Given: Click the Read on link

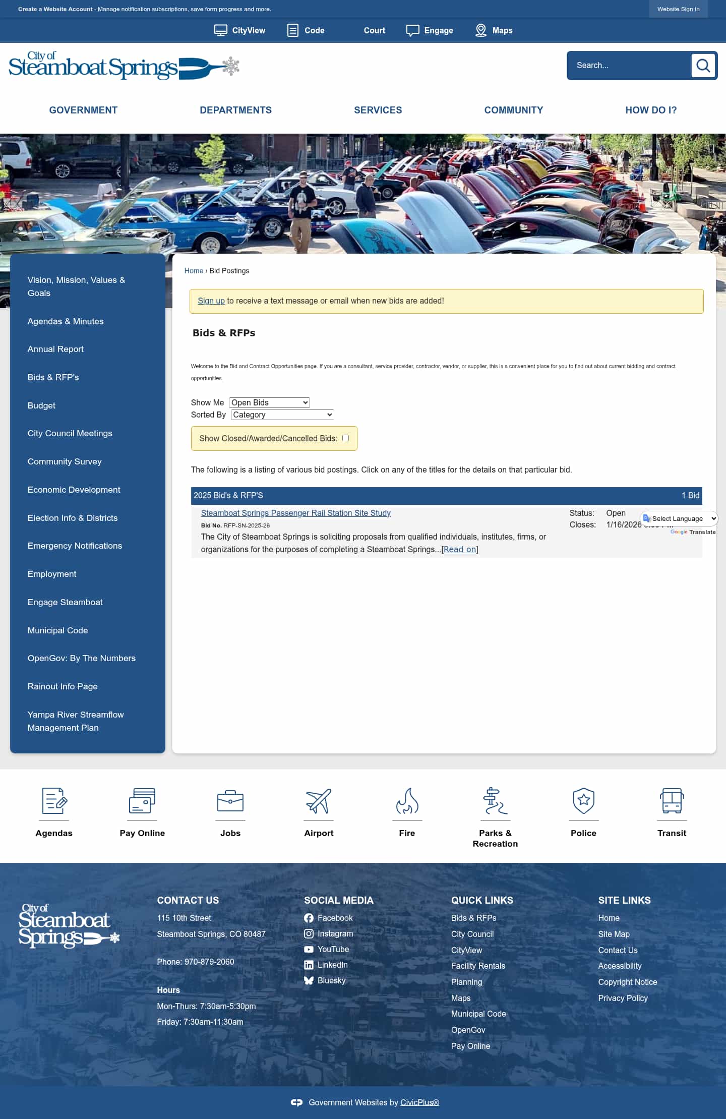Looking at the screenshot, I should [460, 549].
